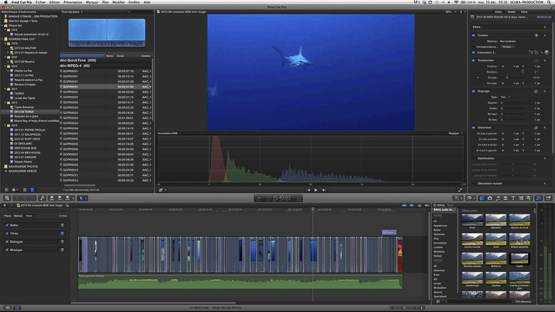The width and height of the screenshot is (555, 312).
Task: Uncheck the Vidéo role checkbox
Action: (7, 225)
